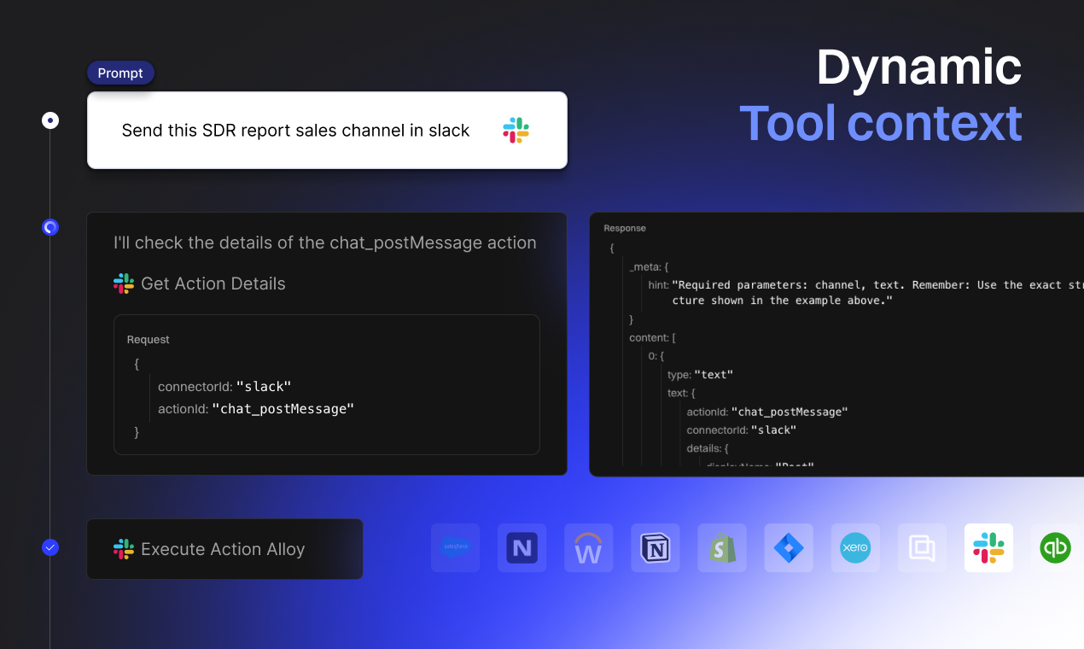
Task: Click the Request panel heading
Action: (x=149, y=340)
